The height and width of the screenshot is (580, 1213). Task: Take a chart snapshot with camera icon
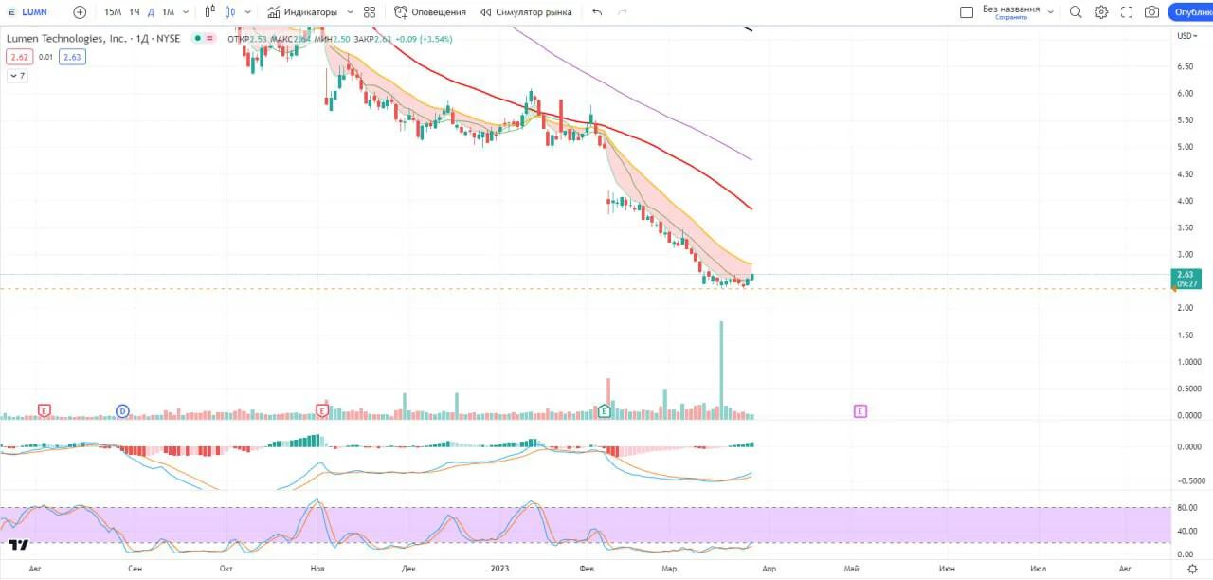pyautogui.click(x=1151, y=12)
